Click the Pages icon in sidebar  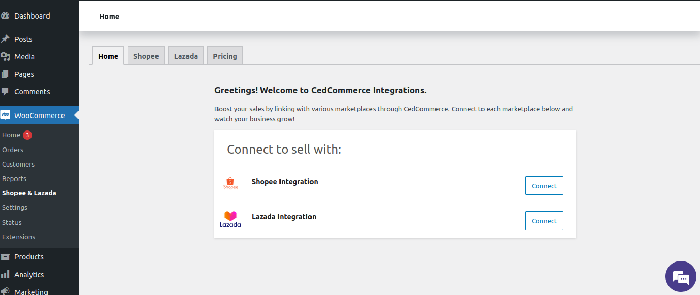[x=5, y=74]
